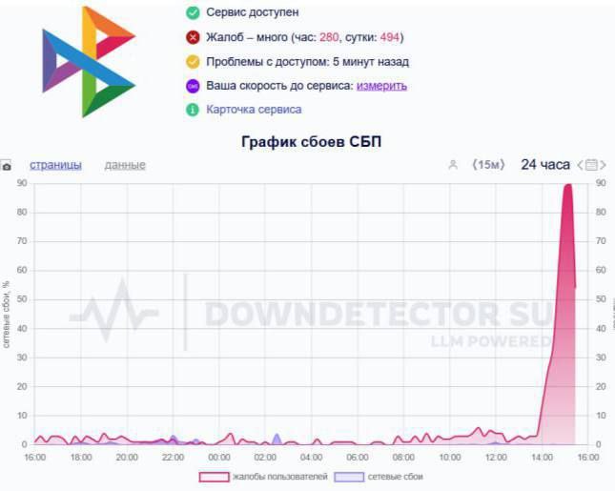Click the complaints spike peak on chart
Image resolution: width=615 pixels, height=491 pixels.
568,186
